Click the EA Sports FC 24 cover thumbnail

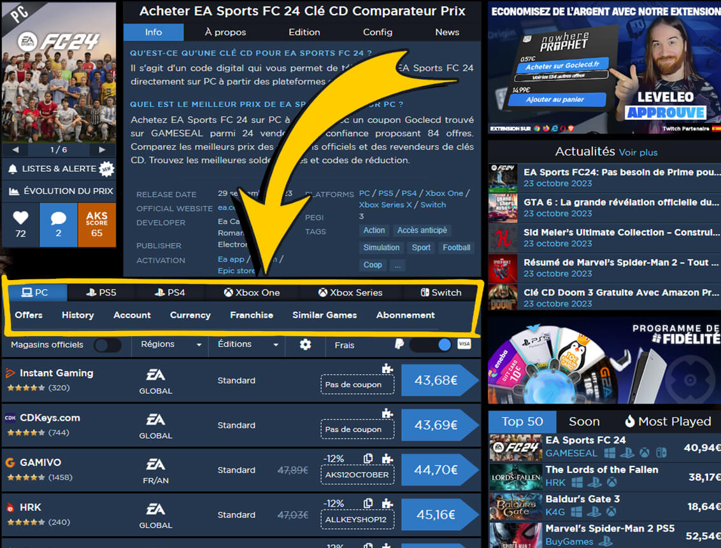click(59, 72)
